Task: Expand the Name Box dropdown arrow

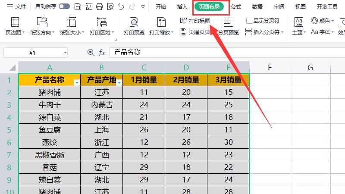Action: (65, 53)
